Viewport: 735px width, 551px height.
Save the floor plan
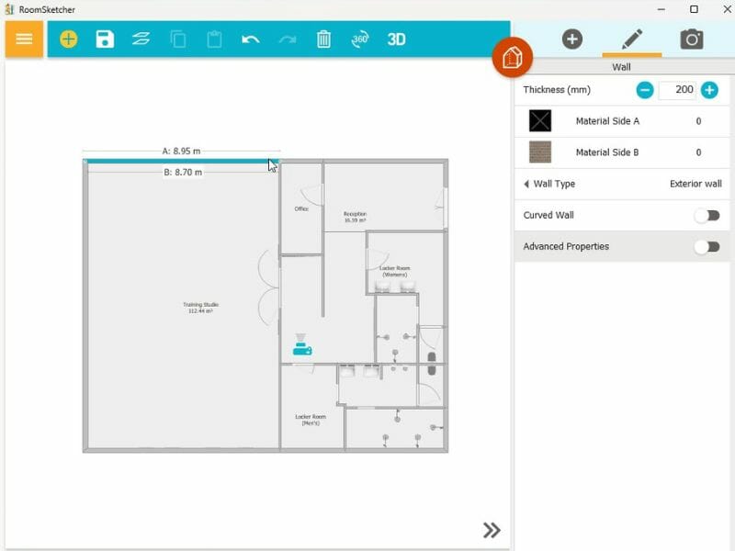(x=105, y=39)
